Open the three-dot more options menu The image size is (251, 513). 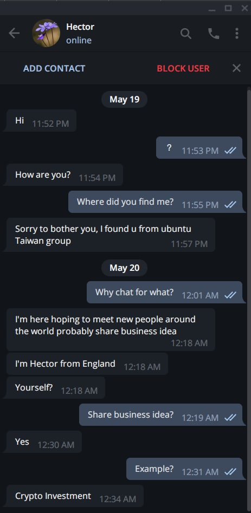[236, 34]
